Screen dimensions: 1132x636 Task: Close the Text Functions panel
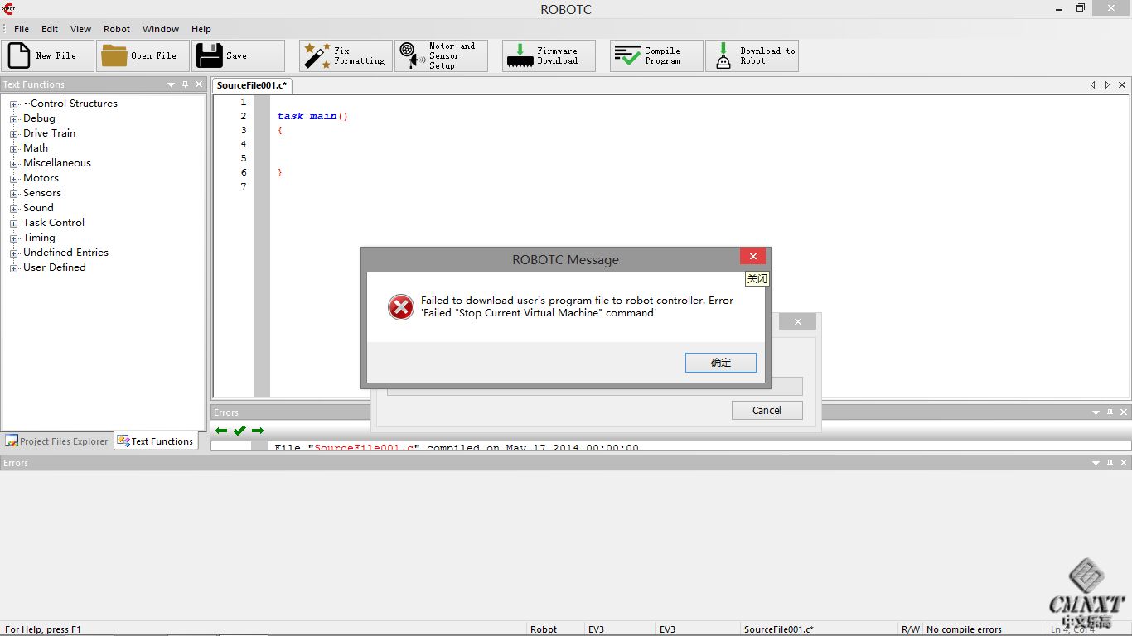point(199,84)
